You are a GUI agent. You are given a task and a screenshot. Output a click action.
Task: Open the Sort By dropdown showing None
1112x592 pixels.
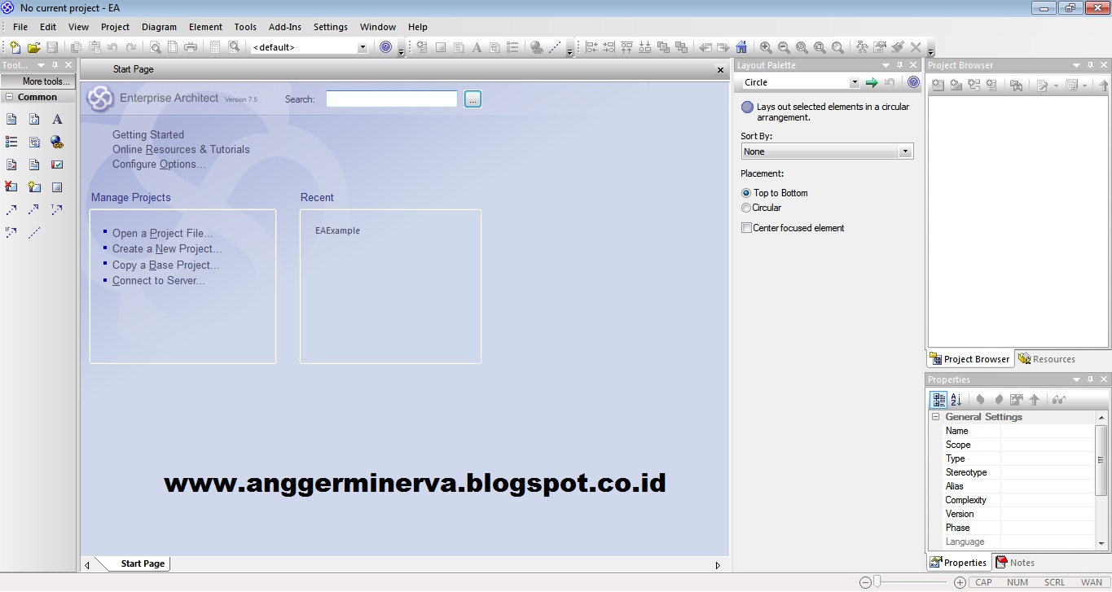click(x=905, y=151)
